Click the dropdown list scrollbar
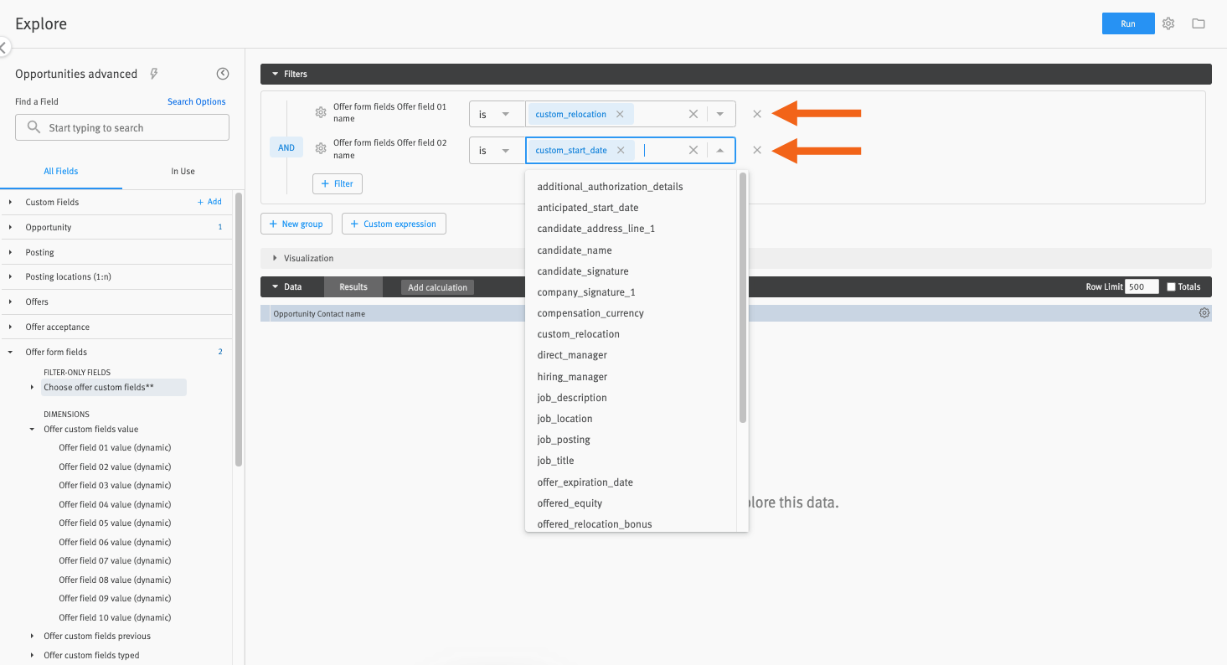 click(743, 299)
